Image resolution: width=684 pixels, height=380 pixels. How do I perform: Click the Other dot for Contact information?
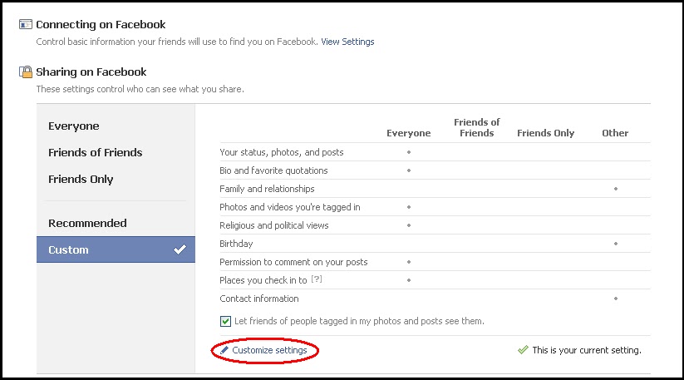coord(615,299)
